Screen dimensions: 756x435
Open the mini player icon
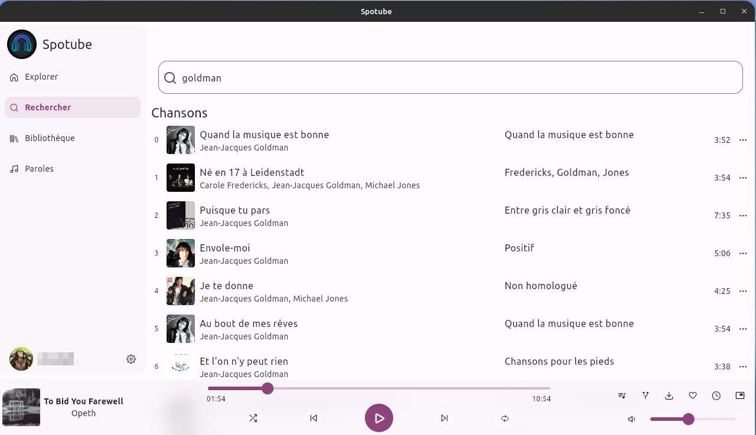click(740, 395)
